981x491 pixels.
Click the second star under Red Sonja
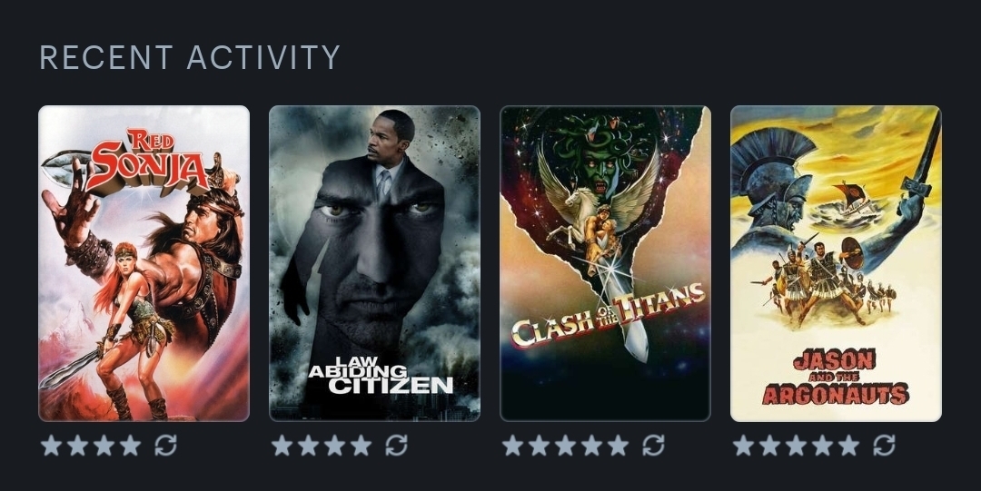click(x=77, y=446)
